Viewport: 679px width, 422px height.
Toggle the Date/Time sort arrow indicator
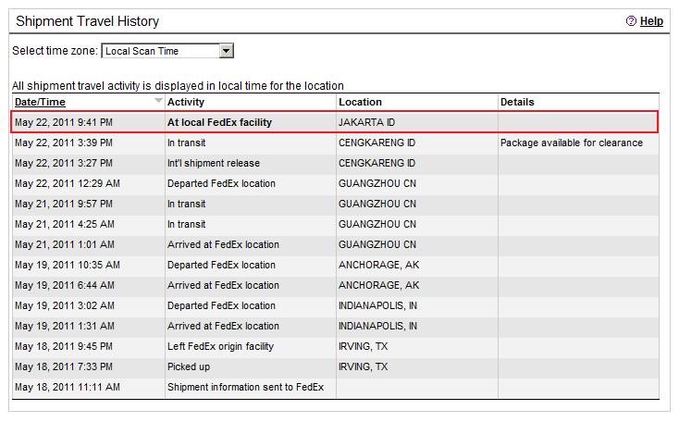tap(158, 101)
